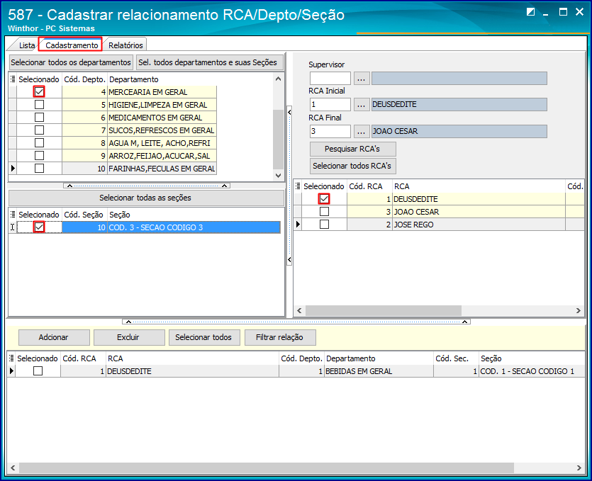Click the RCA Inicial code field
This screenshot has height=481, width=592.
pyautogui.click(x=330, y=105)
